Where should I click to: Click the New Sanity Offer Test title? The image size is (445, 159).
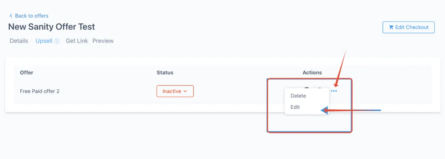(52, 27)
